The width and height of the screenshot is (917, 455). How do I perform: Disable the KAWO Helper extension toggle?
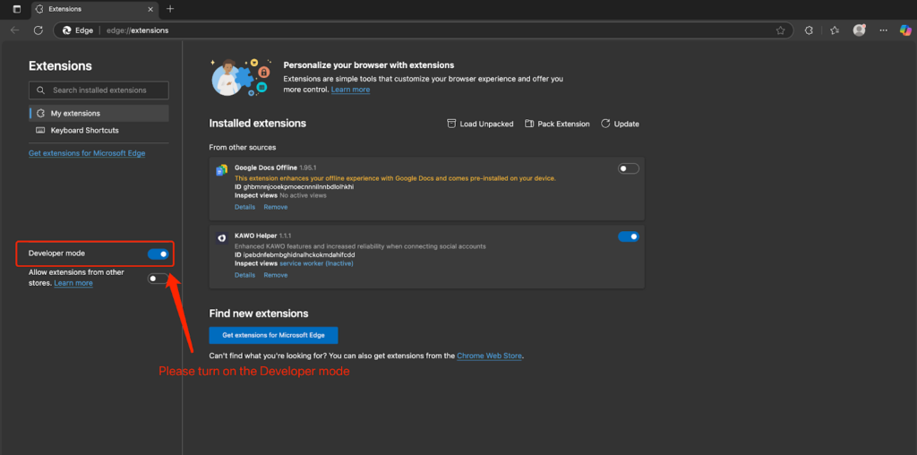point(628,236)
